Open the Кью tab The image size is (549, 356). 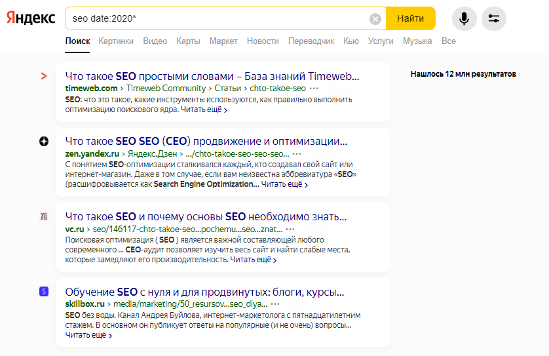[x=351, y=41]
